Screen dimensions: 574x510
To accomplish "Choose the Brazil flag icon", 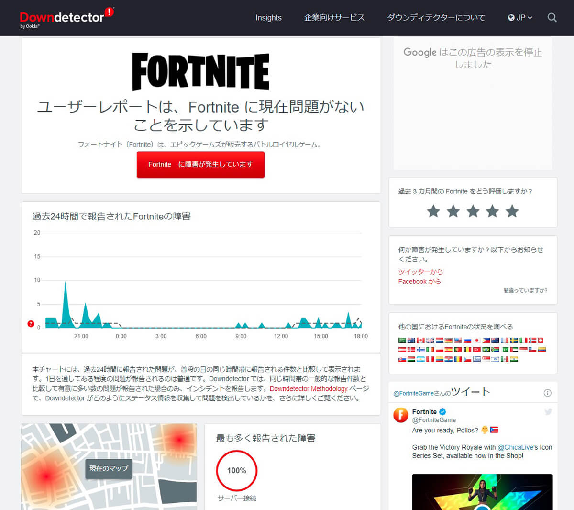I will click(x=486, y=350).
